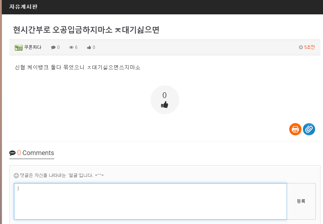Viewport: 323px width, 224px height.
Task: Click the 5초전 timestamp text
Action: click(x=309, y=47)
